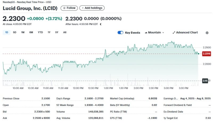Click the Beta (5Y Monthly) label
Image resolution: width=213 pixels, height=123 pixels.
(120, 105)
